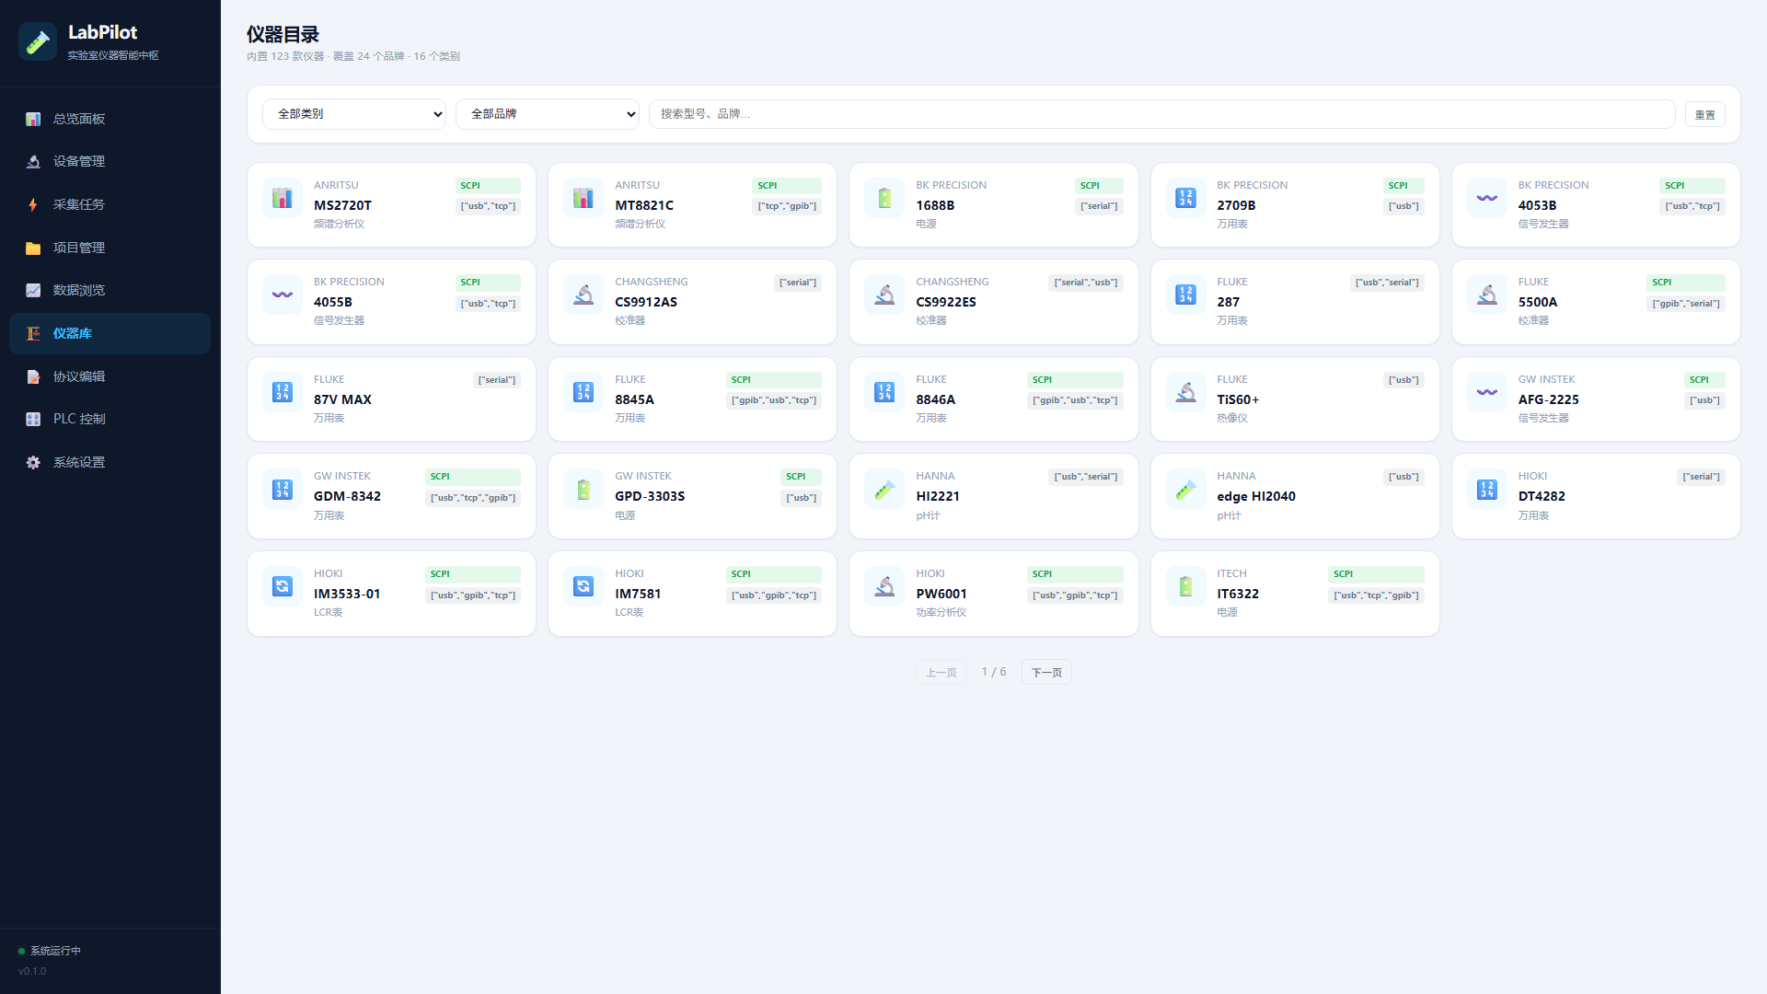
Task: Click the 系统运行中 status text
Action: (56, 951)
